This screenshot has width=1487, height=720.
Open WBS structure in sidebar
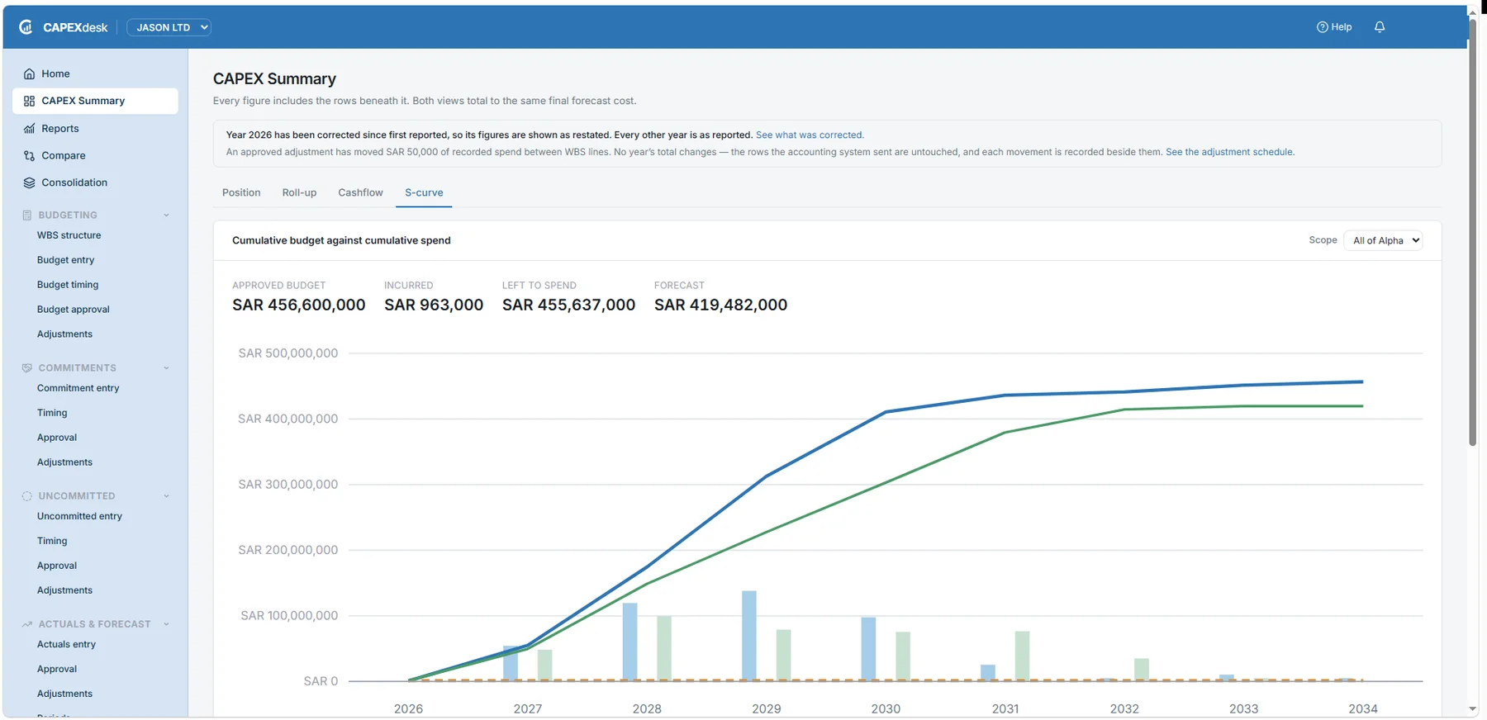point(69,235)
